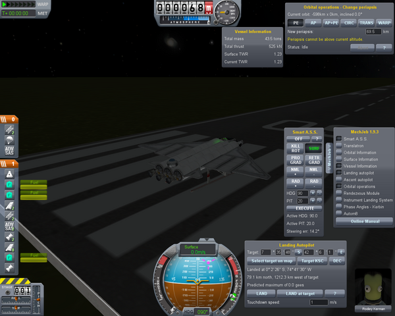Screen dimensions: 395x316
Task: Toggle the E longitude hemisphere button
Action: click(341, 252)
